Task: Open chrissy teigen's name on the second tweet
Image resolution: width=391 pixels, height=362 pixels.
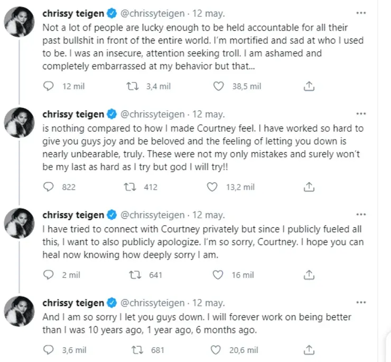Action: (x=73, y=114)
